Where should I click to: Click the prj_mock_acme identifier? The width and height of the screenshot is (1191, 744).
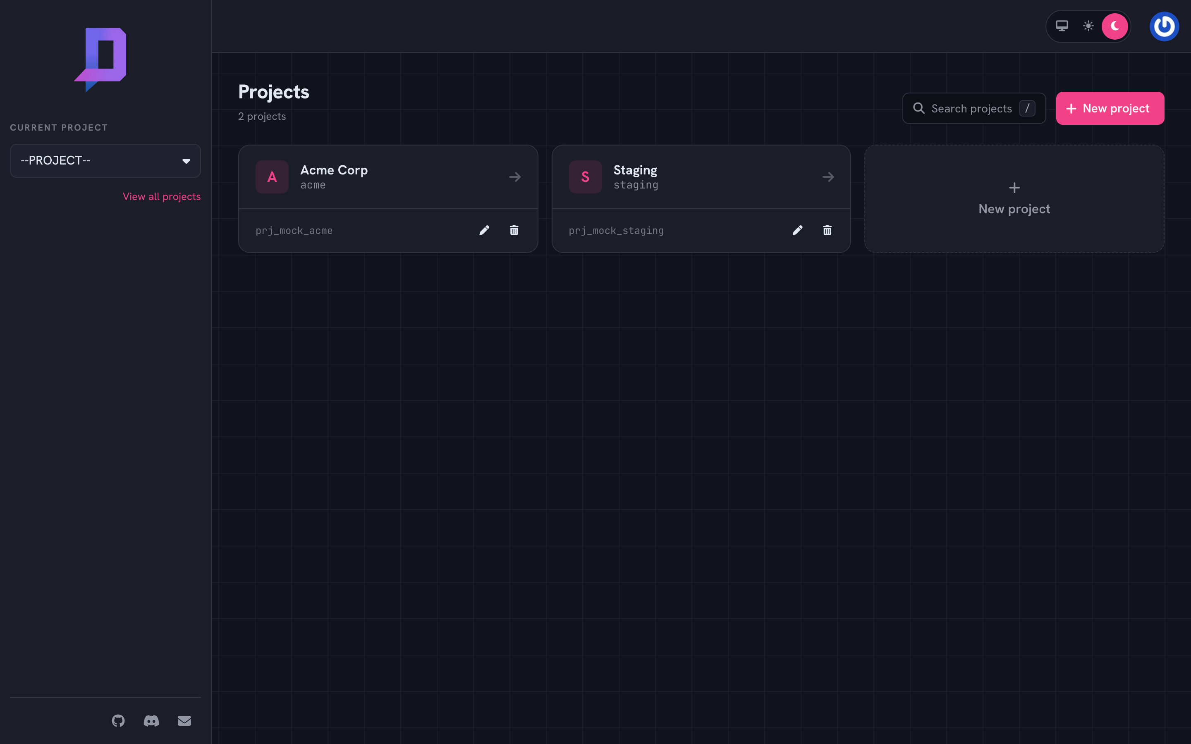[294, 231]
